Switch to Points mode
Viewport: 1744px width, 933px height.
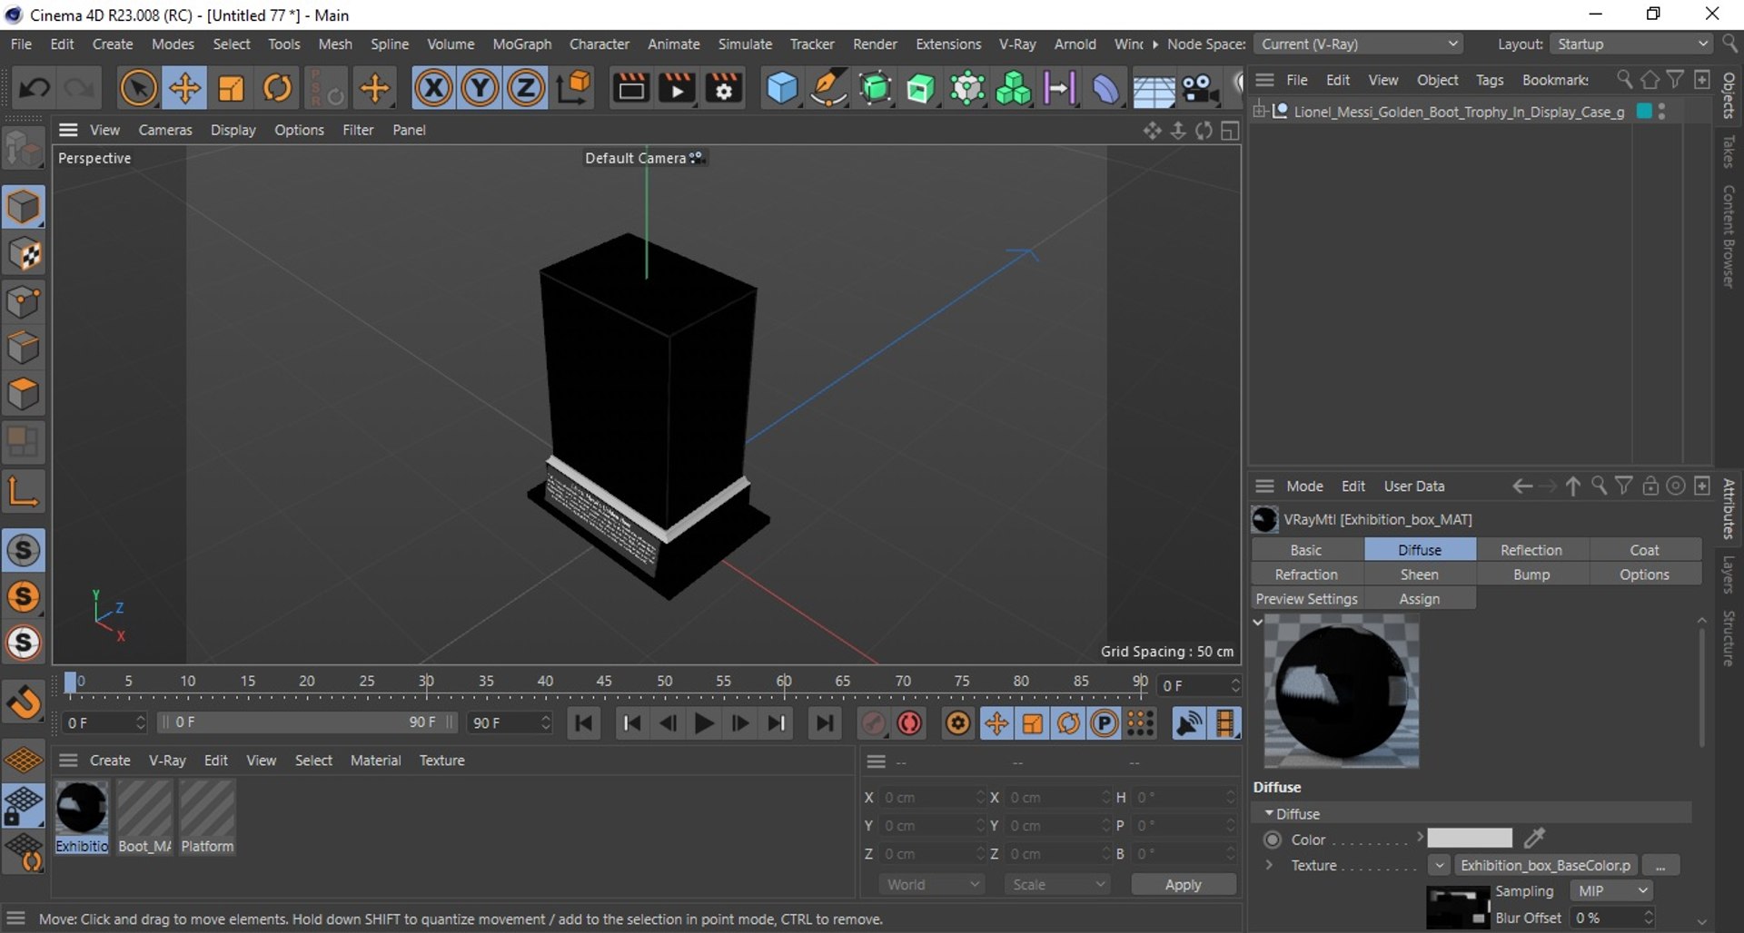click(24, 301)
